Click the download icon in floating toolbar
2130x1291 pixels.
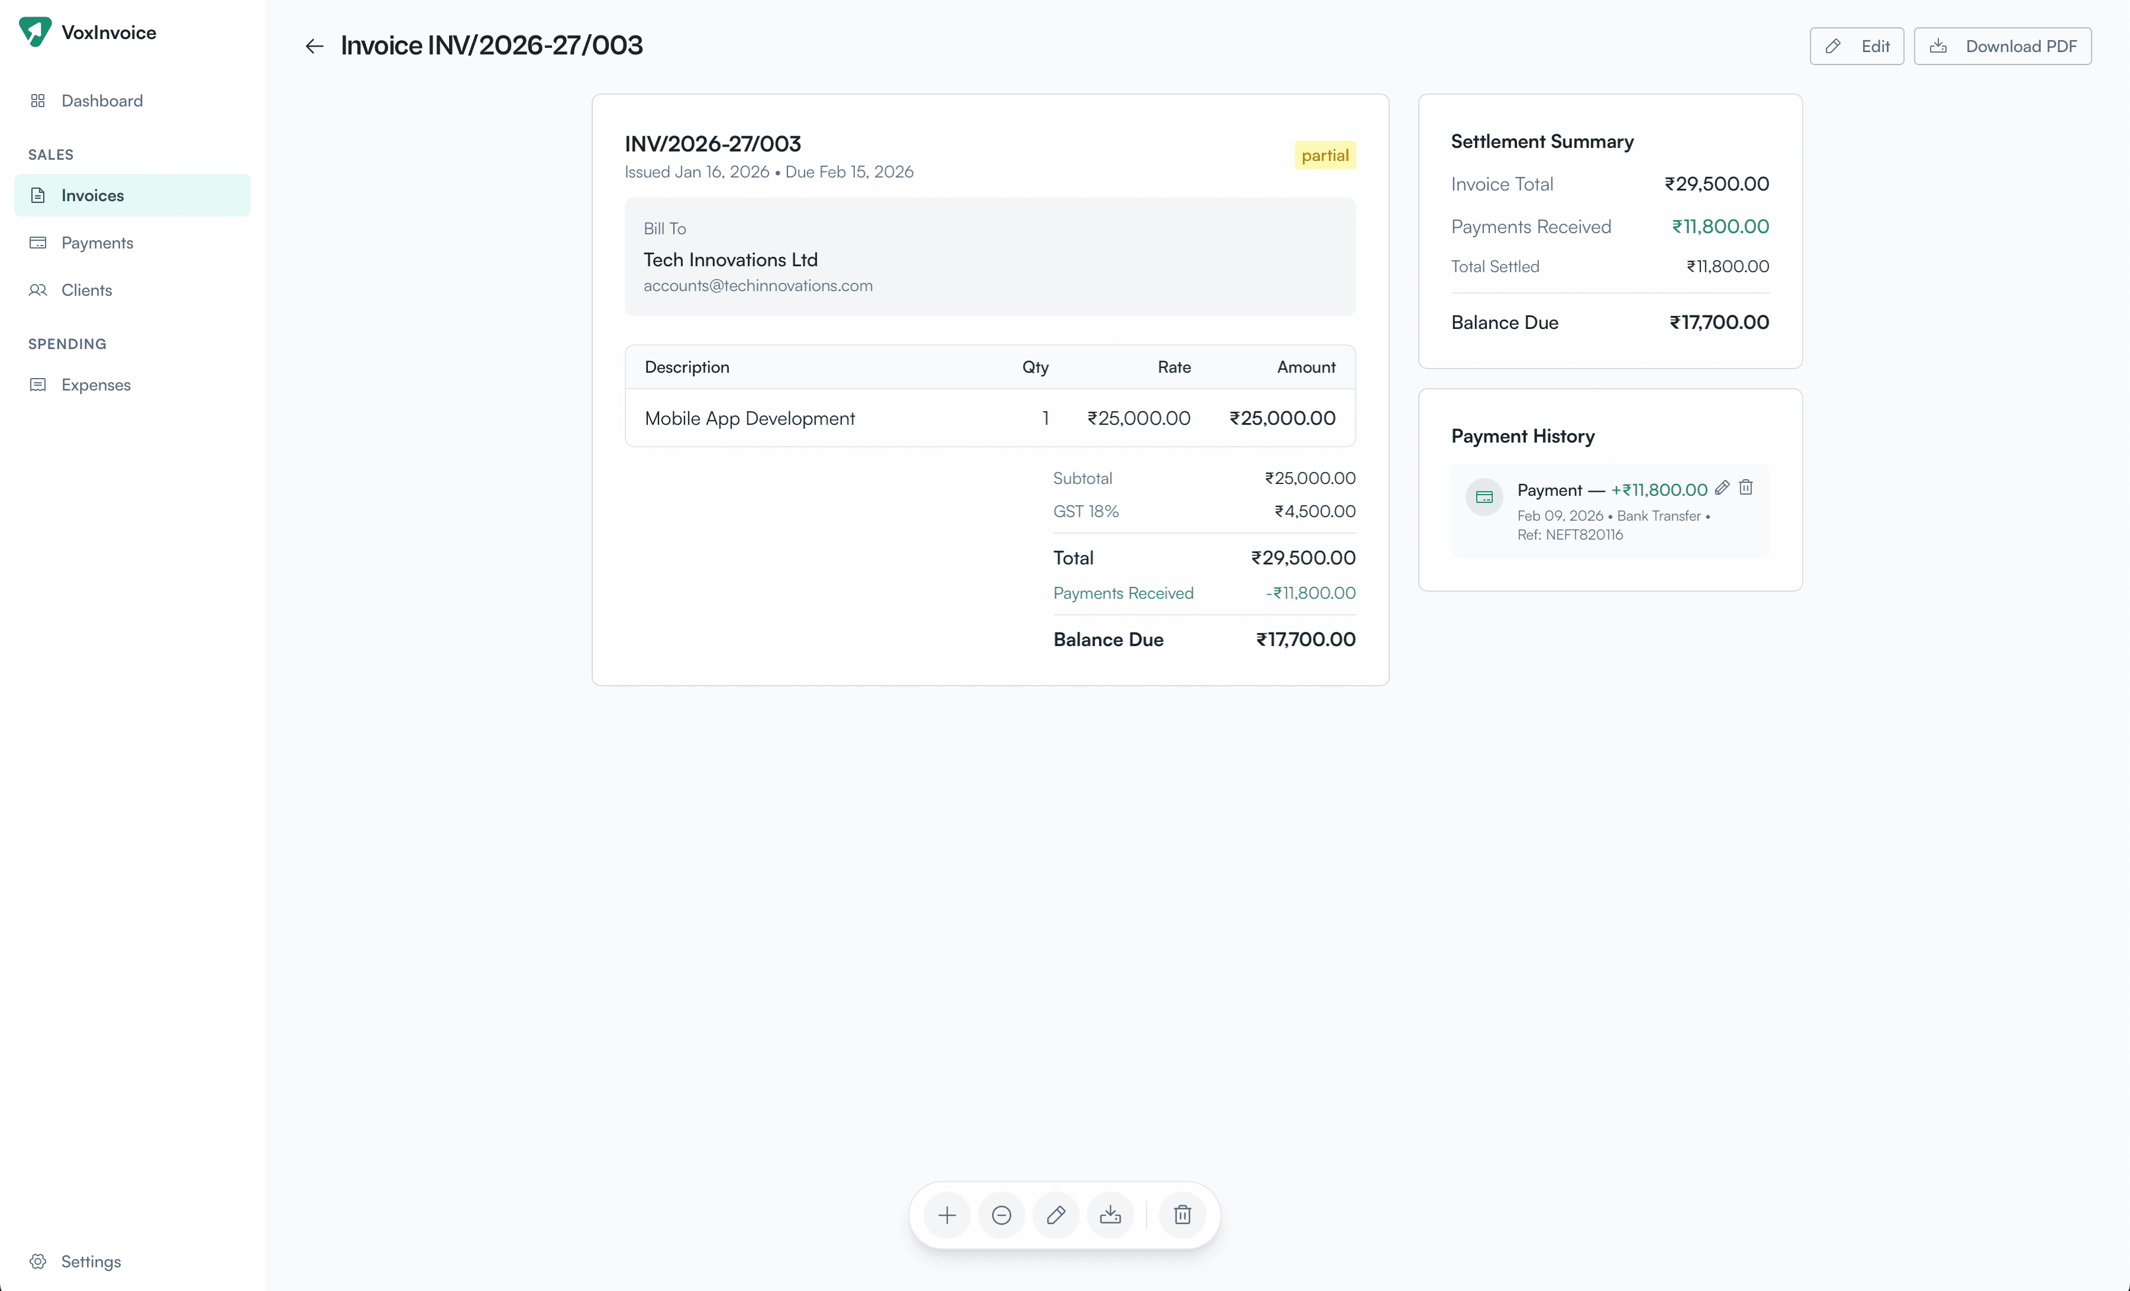coord(1110,1215)
